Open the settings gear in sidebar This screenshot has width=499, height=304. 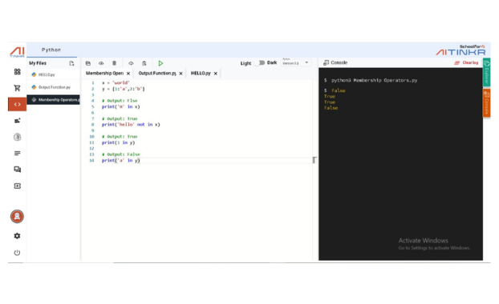(x=17, y=236)
